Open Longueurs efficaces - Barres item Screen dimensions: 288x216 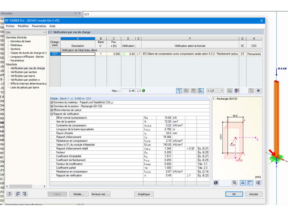[27, 57]
